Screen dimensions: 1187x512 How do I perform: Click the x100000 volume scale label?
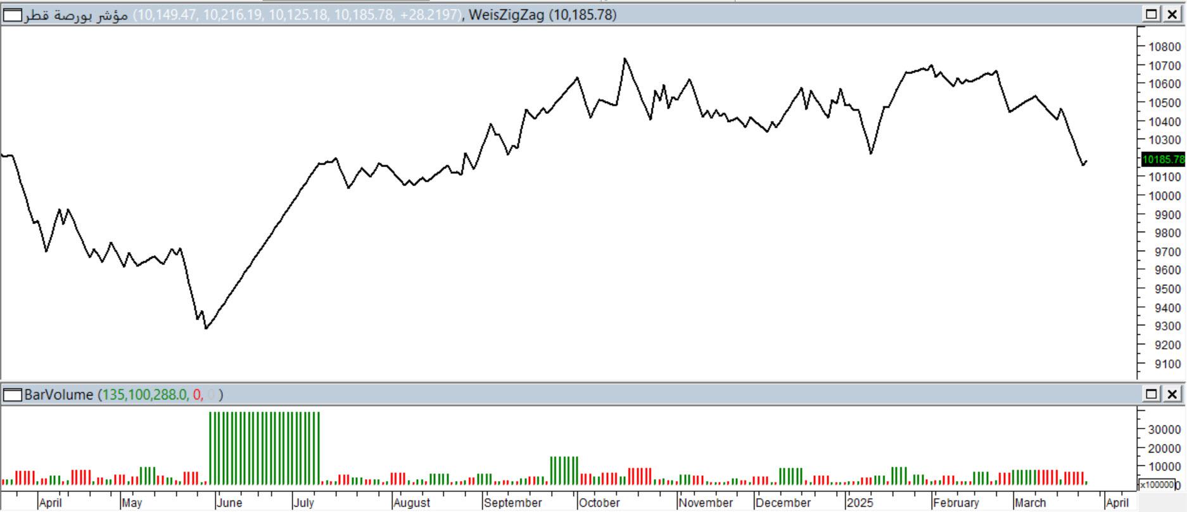pos(1157,485)
